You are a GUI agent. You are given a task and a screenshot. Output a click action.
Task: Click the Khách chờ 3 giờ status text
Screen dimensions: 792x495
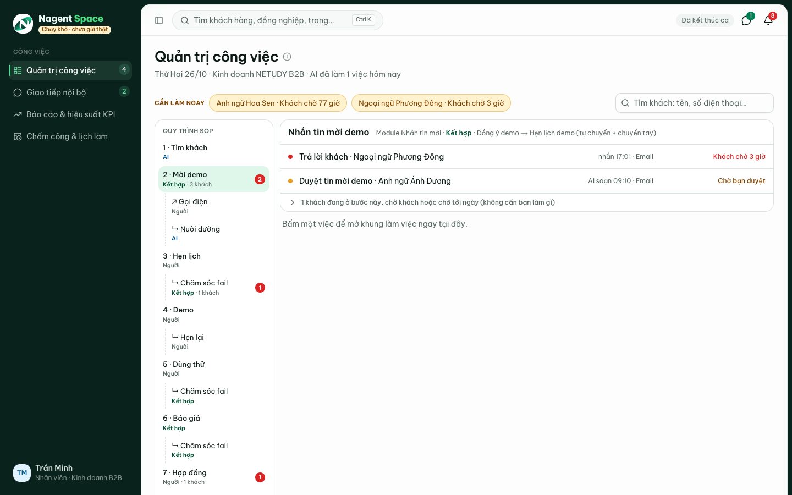pos(739,157)
